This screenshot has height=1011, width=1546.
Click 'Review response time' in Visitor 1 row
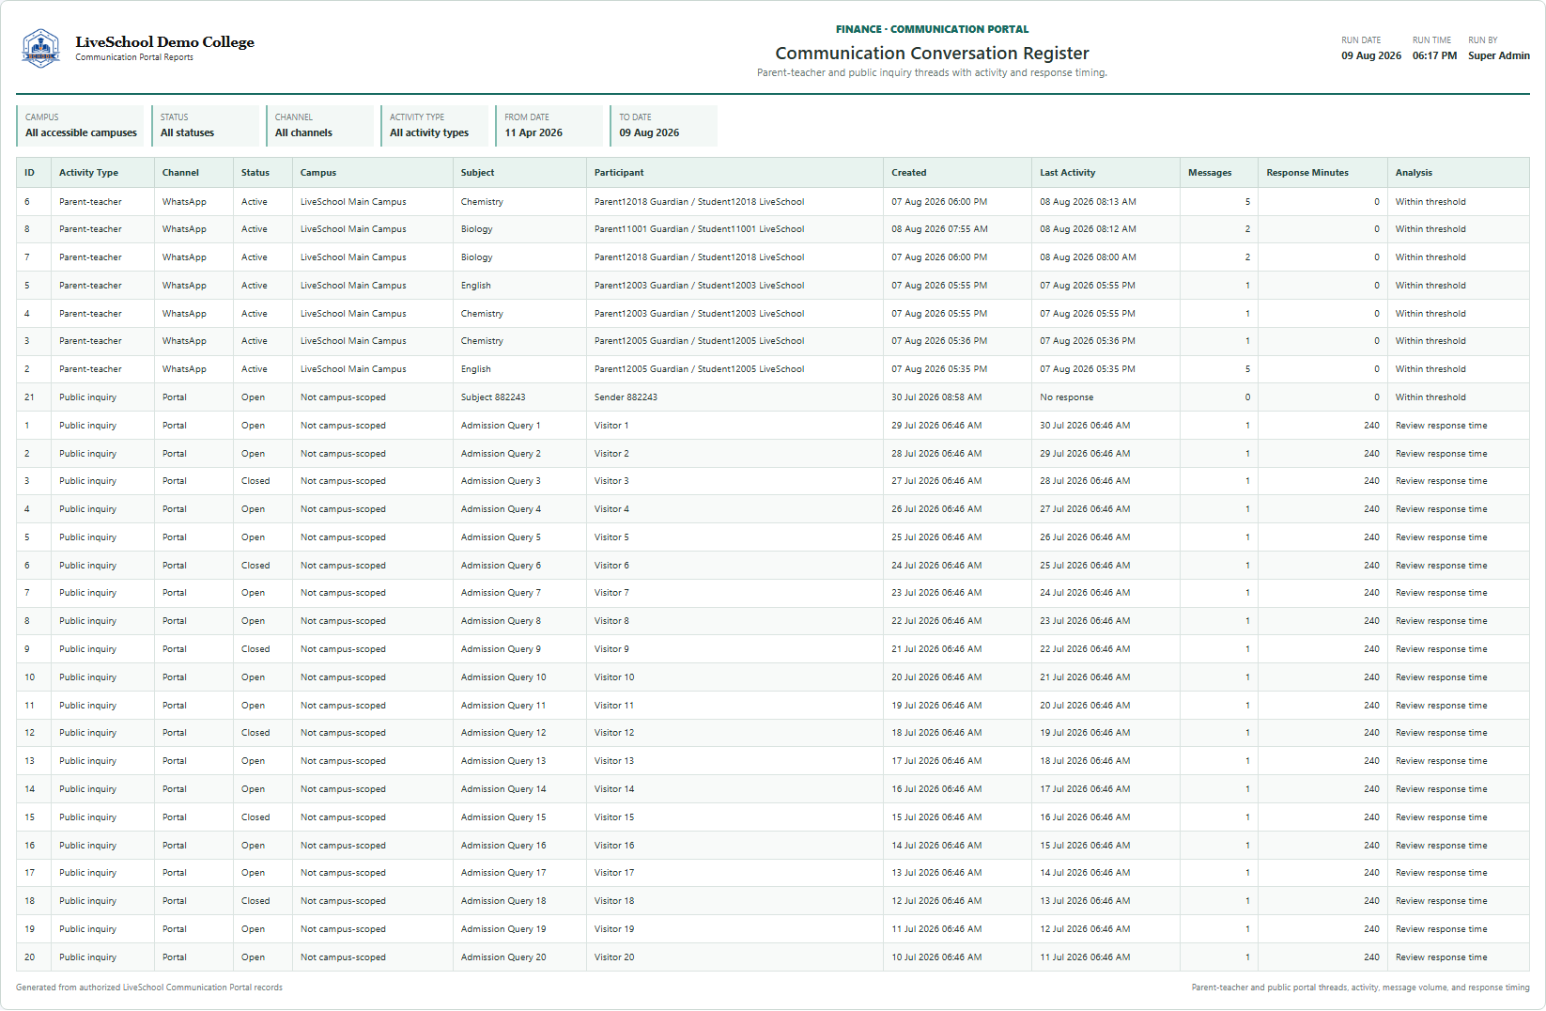[1441, 426]
